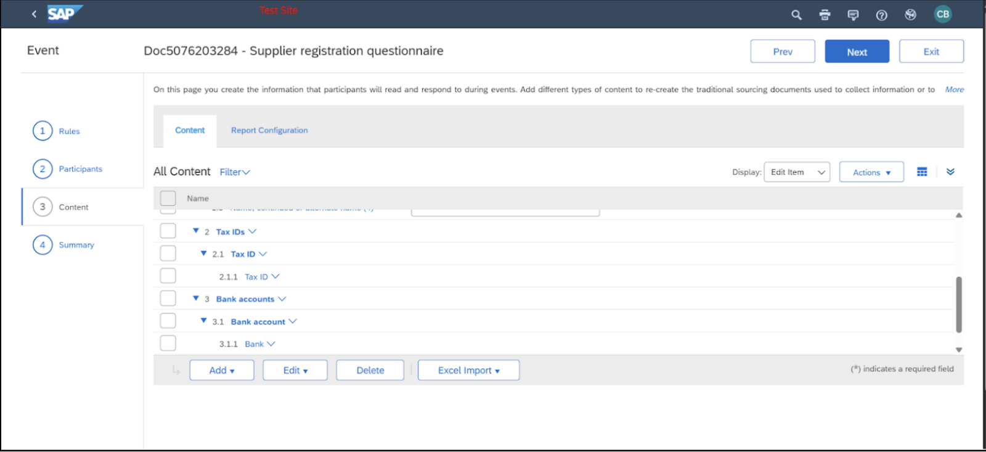Go to step 4 Summary

[x=63, y=245]
